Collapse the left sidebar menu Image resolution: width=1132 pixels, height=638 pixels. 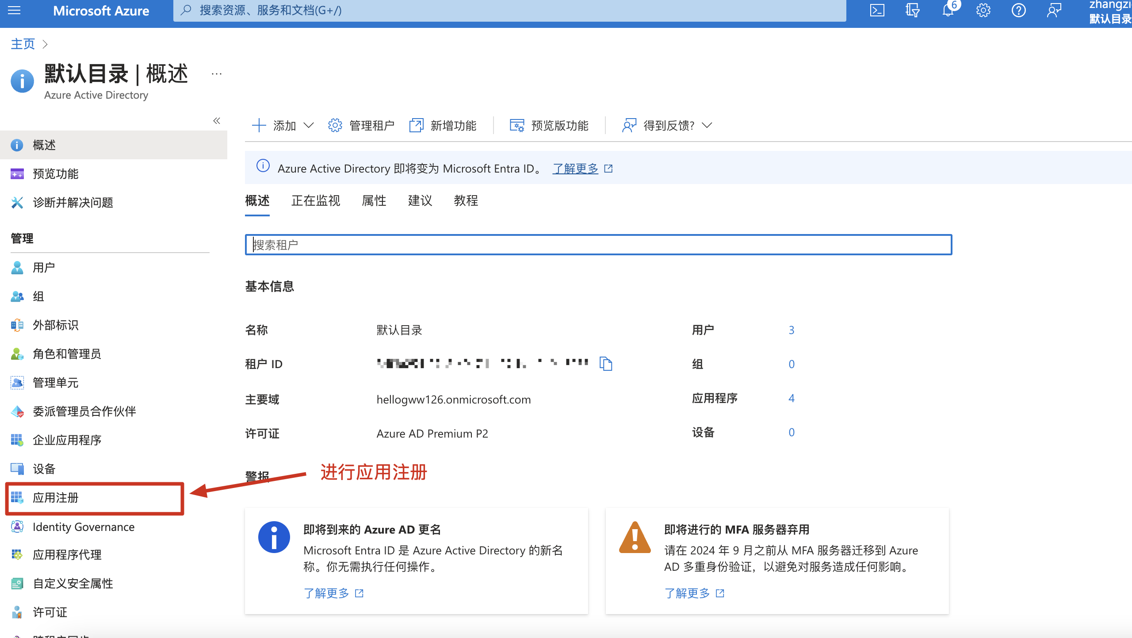coord(217,121)
